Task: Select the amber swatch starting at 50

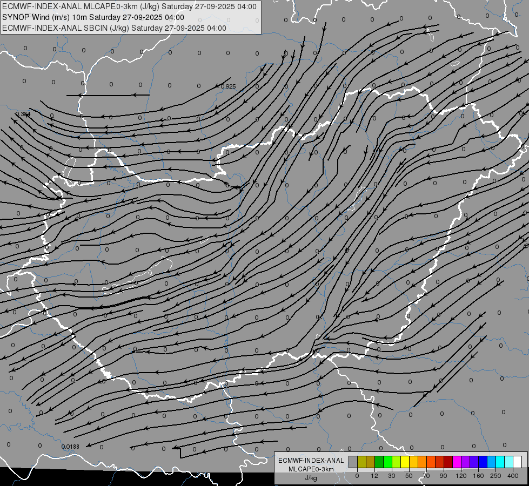Action: [413, 462]
